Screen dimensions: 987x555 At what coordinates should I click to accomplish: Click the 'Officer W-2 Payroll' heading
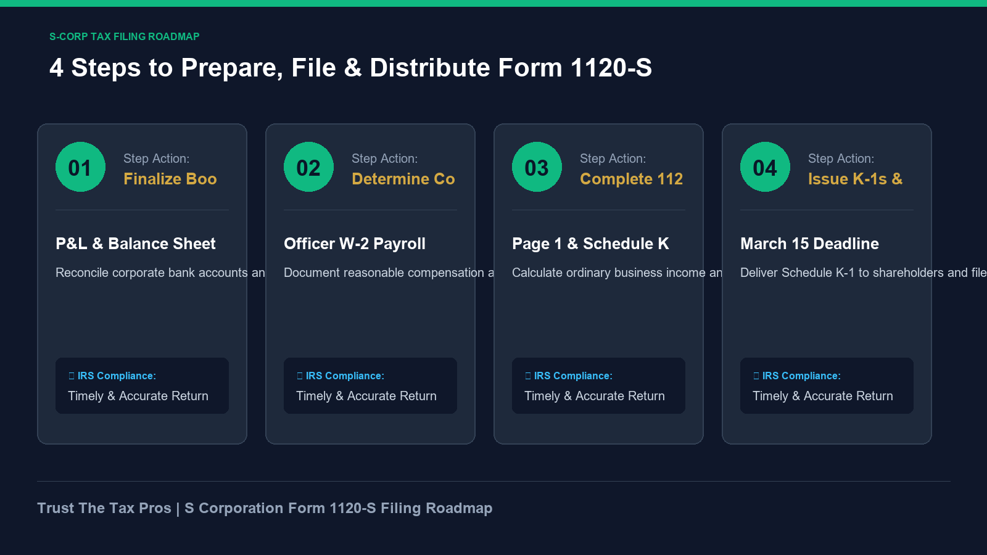coord(355,244)
